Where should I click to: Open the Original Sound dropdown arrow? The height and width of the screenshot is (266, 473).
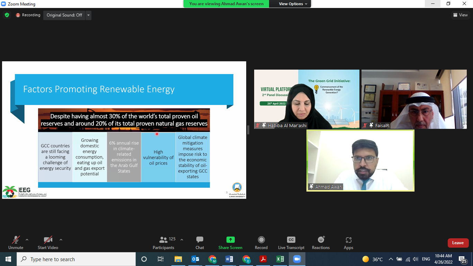click(88, 15)
